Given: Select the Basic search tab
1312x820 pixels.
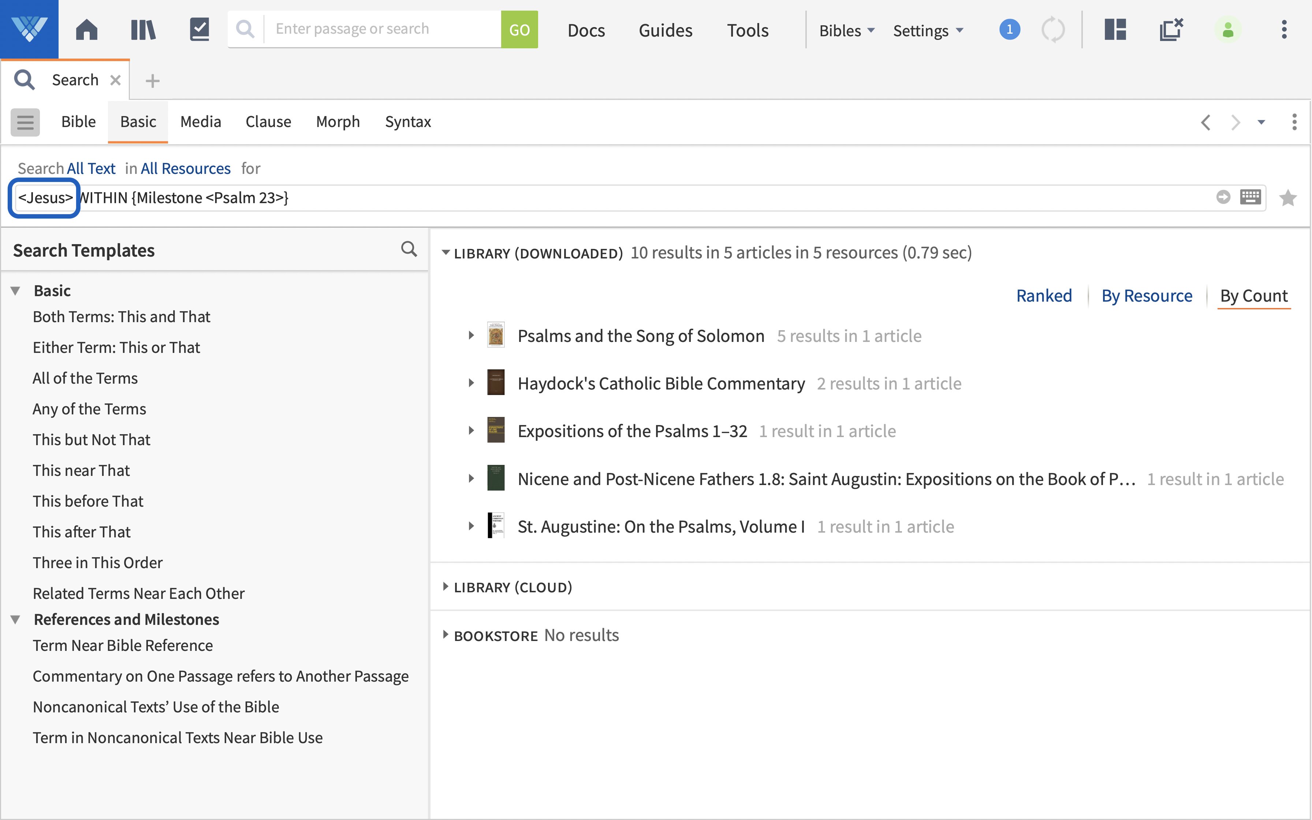Looking at the screenshot, I should coord(138,122).
